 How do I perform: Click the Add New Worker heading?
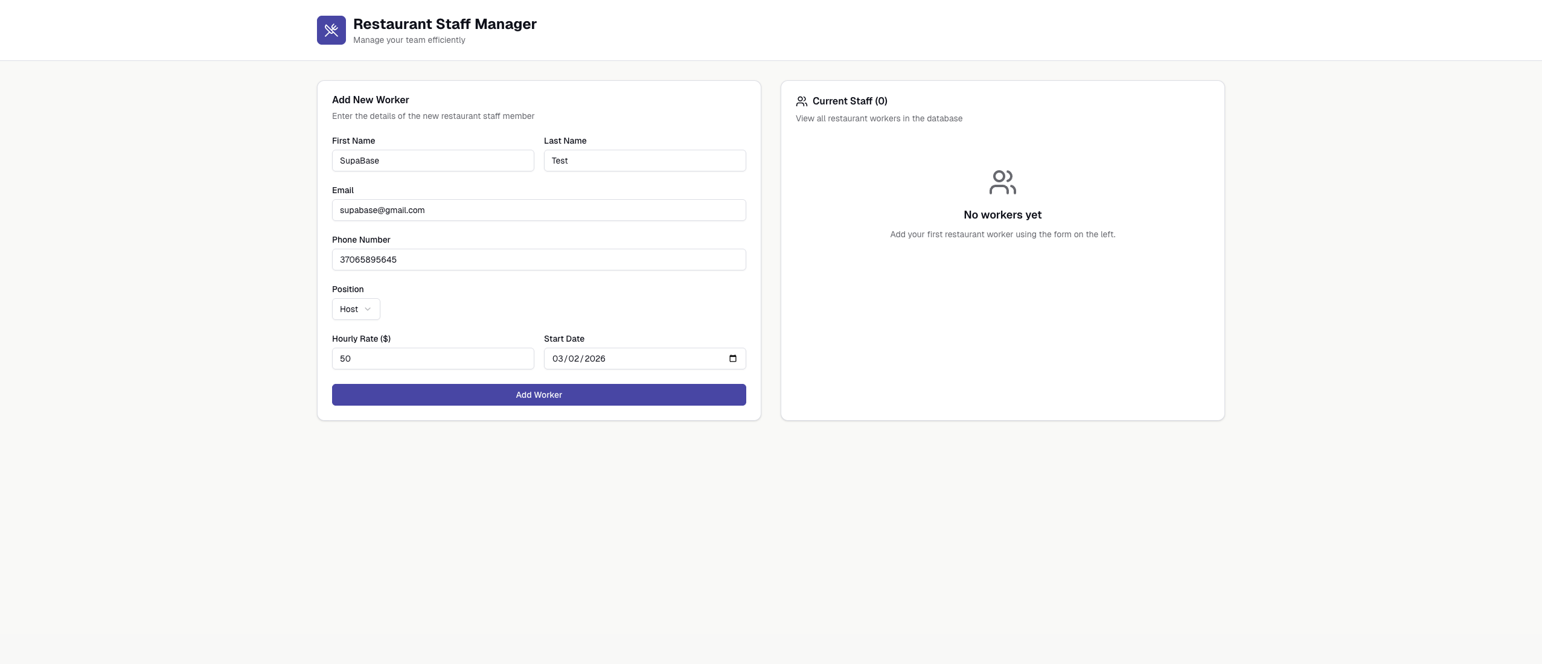coord(370,100)
